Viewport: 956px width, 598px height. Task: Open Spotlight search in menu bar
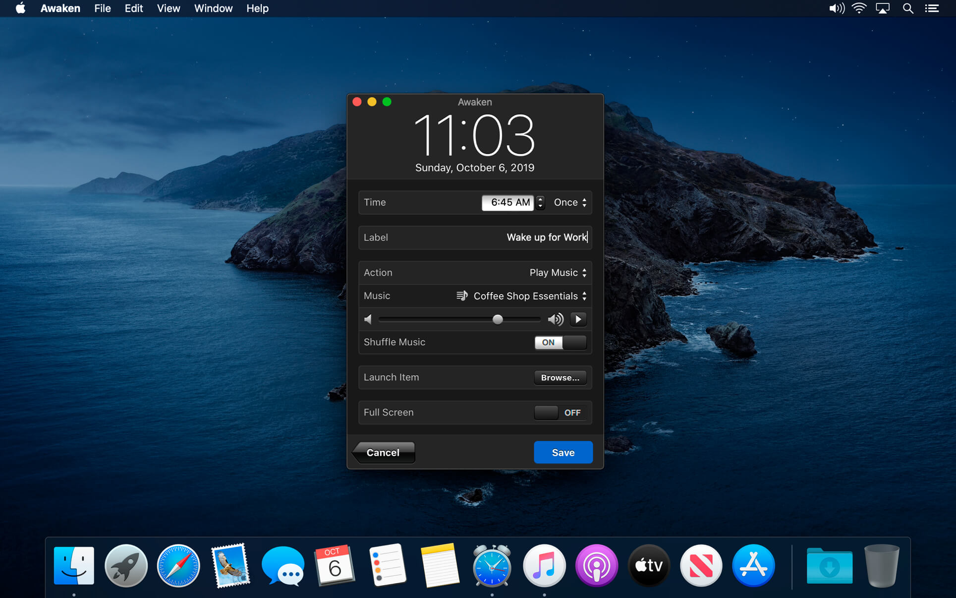pyautogui.click(x=907, y=8)
